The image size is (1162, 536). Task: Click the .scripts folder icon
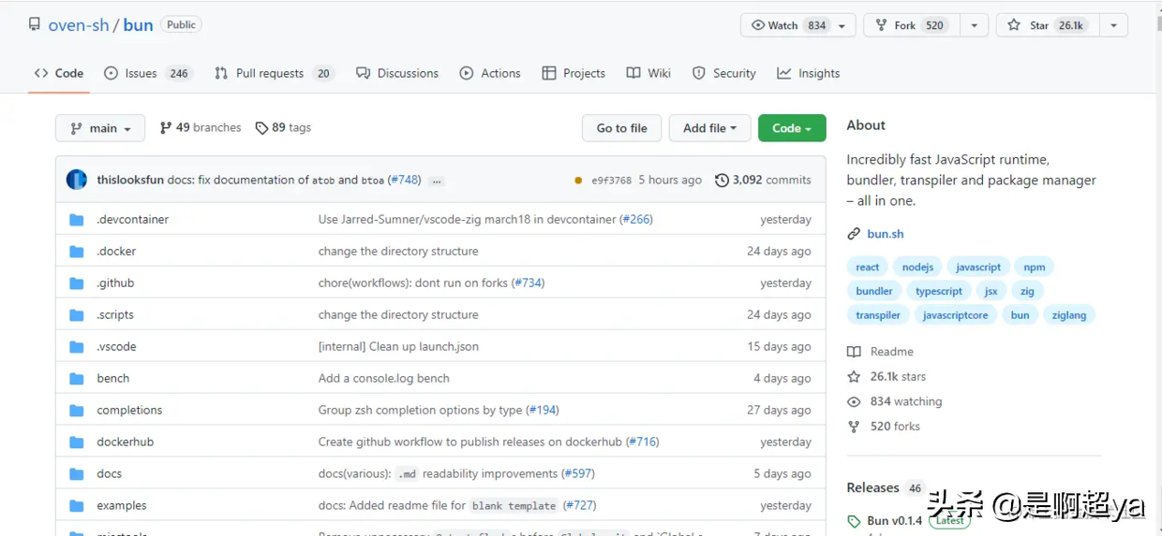[77, 315]
